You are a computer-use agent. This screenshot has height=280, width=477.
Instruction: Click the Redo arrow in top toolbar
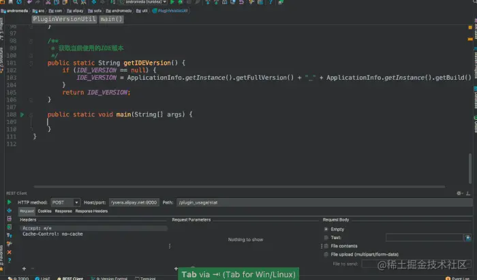[x=37, y=2]
